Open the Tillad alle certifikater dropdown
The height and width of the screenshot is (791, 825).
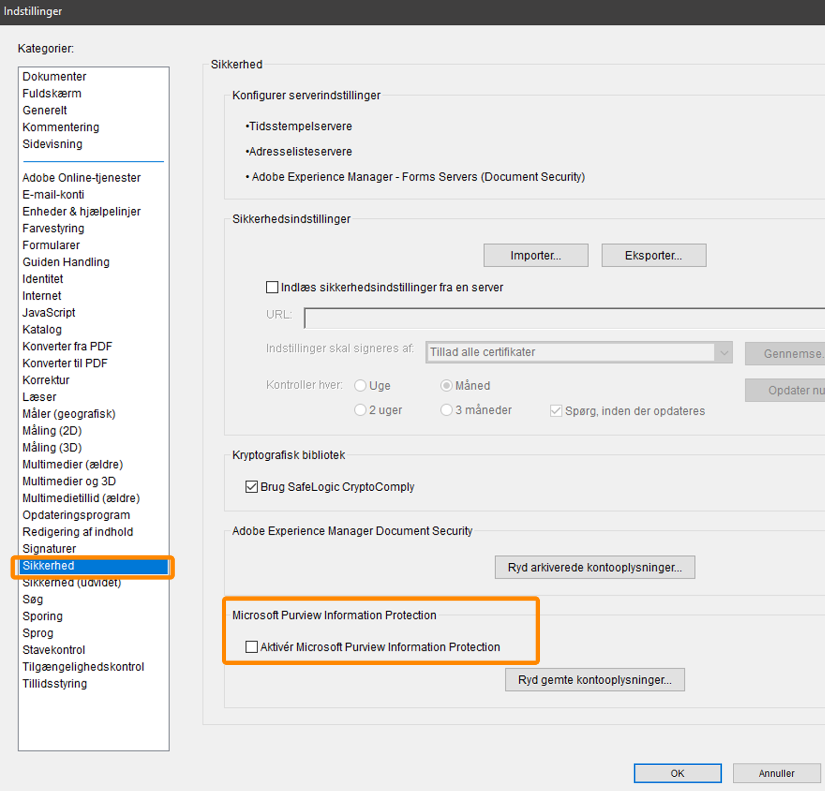pyautogui.click(x=579, y=352)
